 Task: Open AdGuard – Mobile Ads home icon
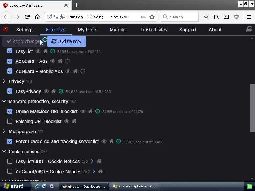(76, 71)
